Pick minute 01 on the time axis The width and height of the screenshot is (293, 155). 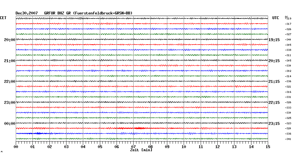[x=33, y=147]
